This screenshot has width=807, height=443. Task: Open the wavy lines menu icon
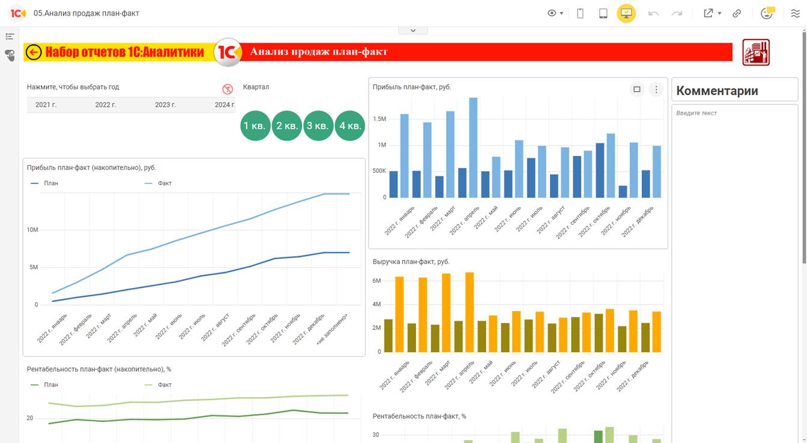click(x=795, y=13)
